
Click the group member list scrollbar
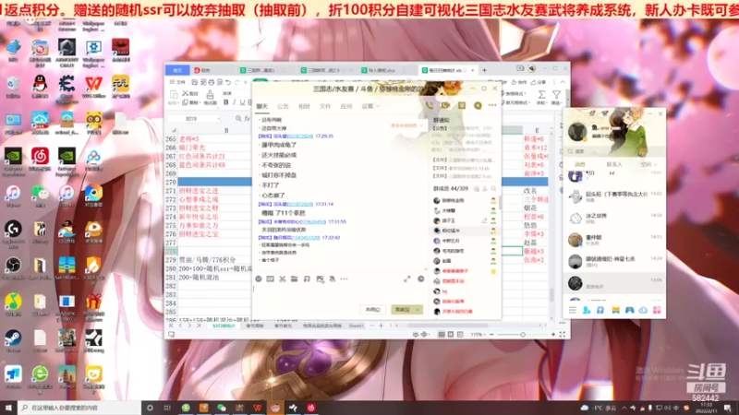point(499,202)
